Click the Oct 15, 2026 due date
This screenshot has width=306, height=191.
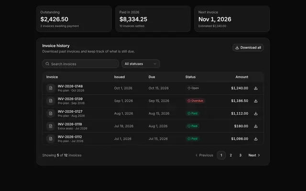point(158,88)
